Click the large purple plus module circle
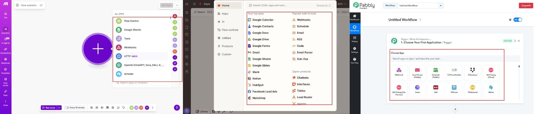The height and width of the screenshot is (114, 534). point(98,49)
